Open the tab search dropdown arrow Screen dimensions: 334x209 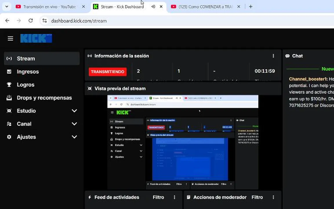click(x=7, y=7)
